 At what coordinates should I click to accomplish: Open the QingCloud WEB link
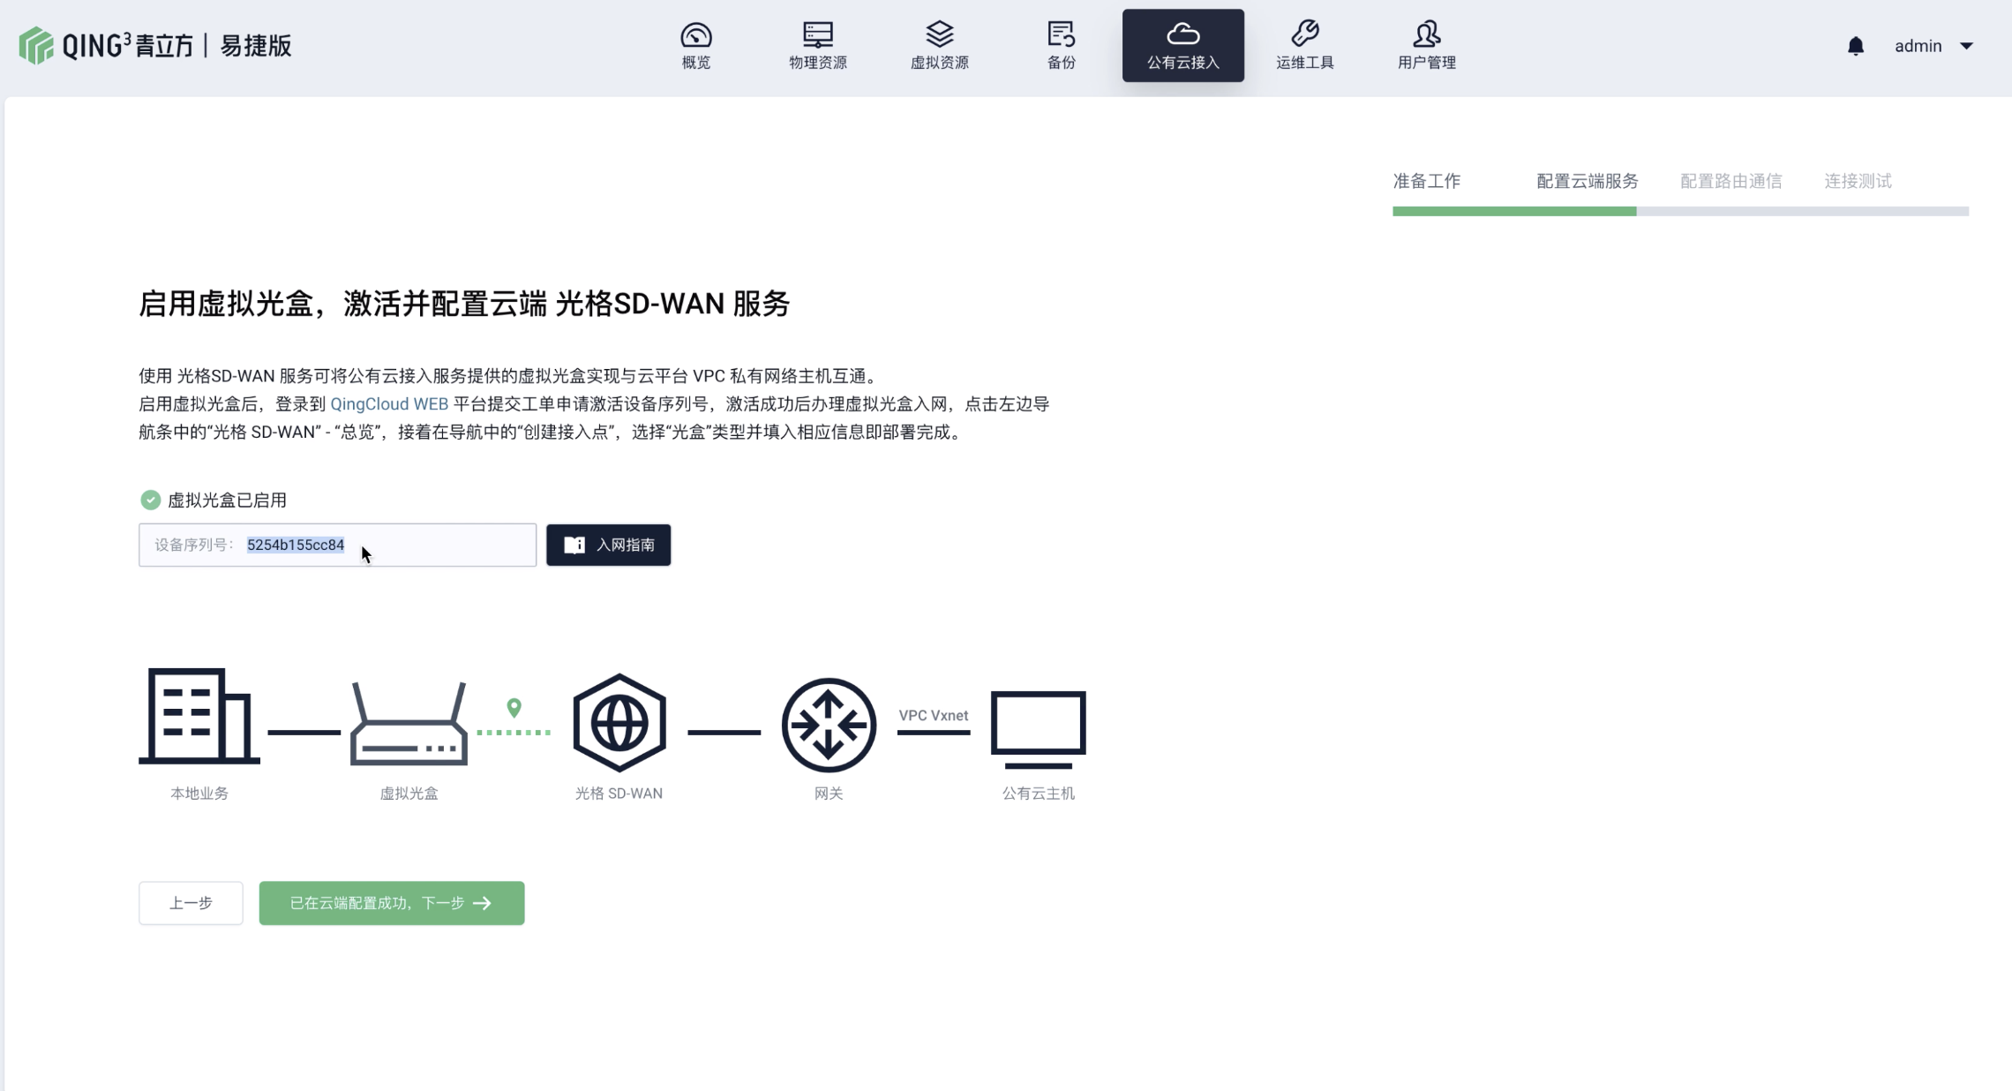tap(389, 404)
